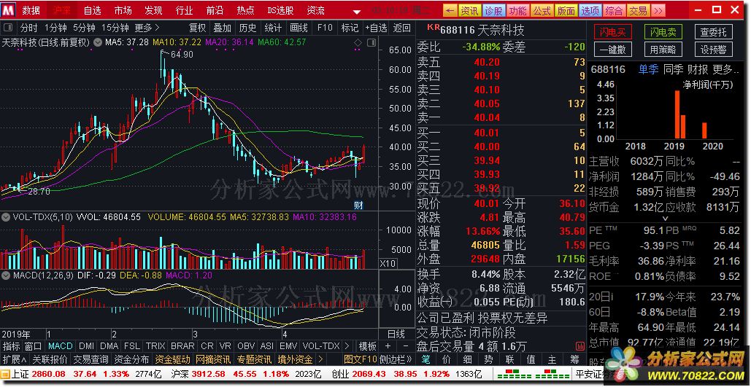Click the 闪电卖 flash sell button
The width and height of the screenshot is (751, 387).
point(663,32)
